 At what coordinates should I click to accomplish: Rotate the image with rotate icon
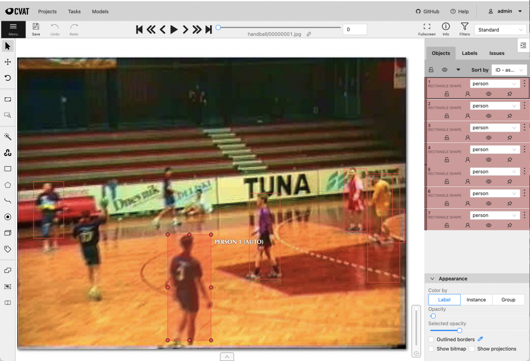(8, 78)
